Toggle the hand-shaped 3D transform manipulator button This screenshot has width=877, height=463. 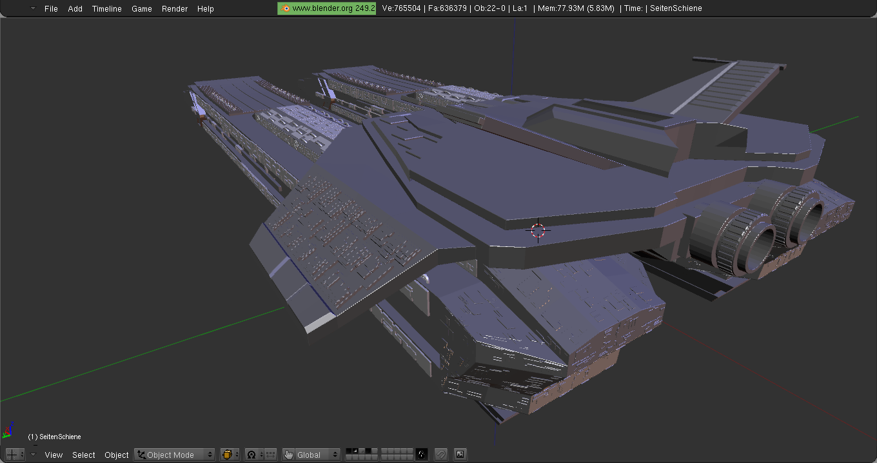tap(288, 455)
